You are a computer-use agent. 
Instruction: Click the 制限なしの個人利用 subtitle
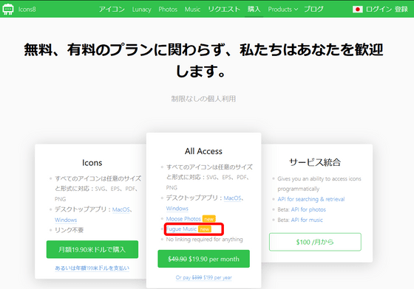pyautogui.click(x=203, y=99)
